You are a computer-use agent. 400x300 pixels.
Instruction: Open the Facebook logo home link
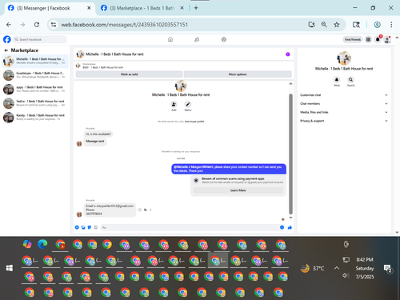7,39
